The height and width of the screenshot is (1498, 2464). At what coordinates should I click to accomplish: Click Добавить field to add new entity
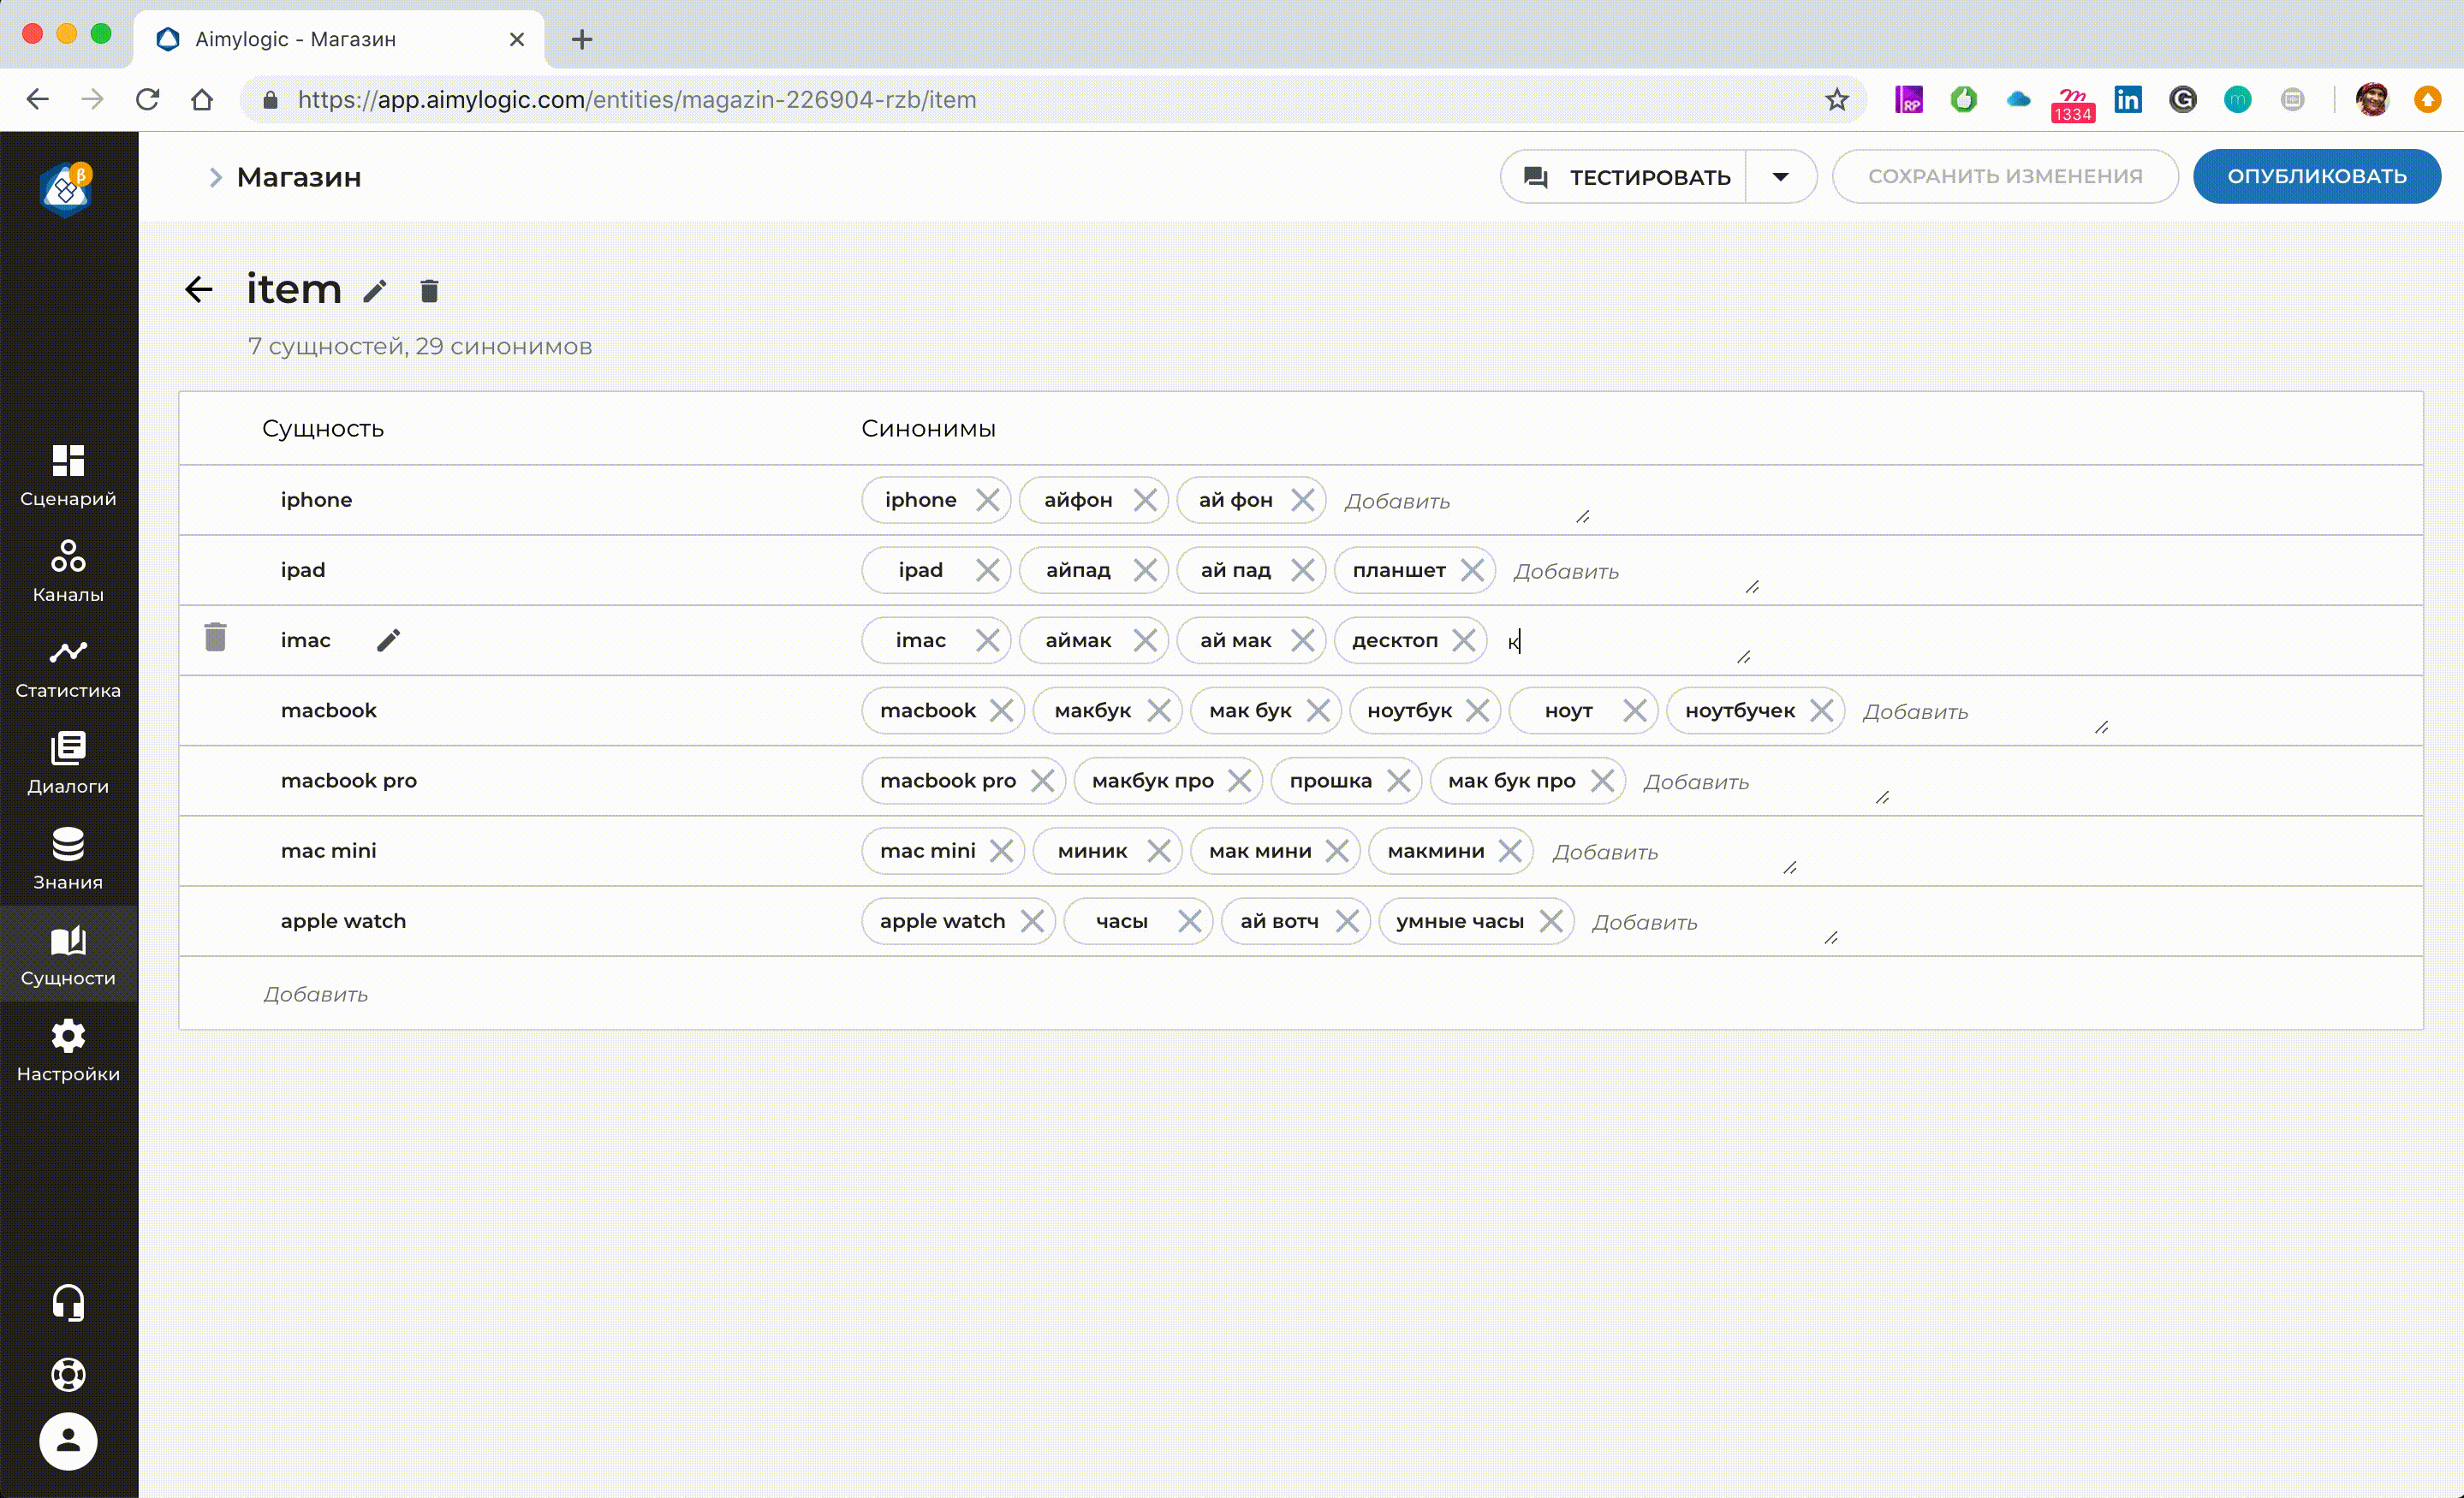coord(316,994)
